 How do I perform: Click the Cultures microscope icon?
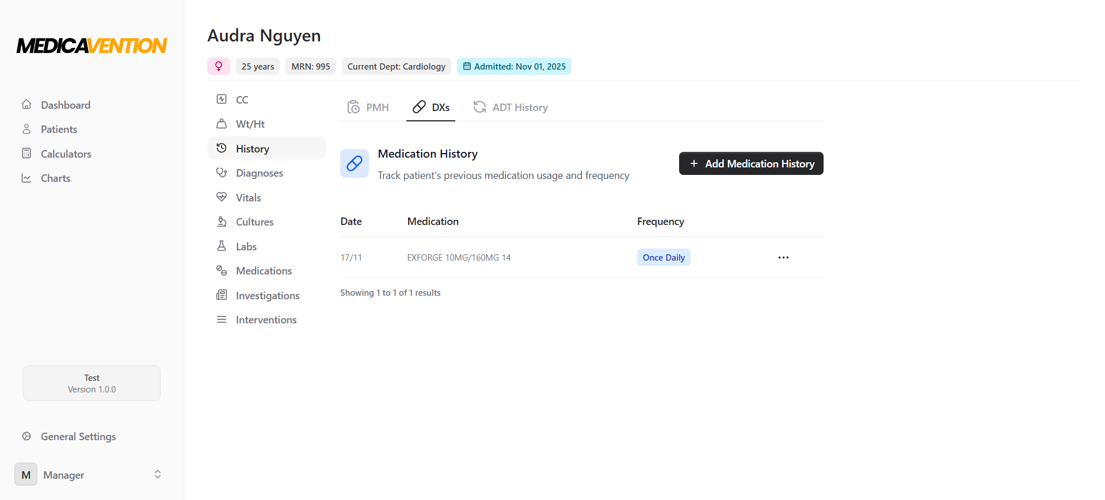tap(222, 222)
